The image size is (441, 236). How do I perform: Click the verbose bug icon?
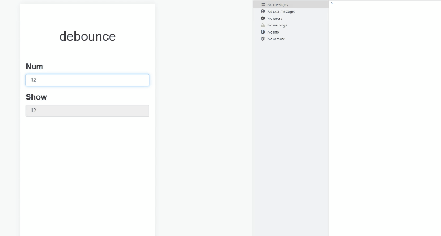[x=263, y=39]
